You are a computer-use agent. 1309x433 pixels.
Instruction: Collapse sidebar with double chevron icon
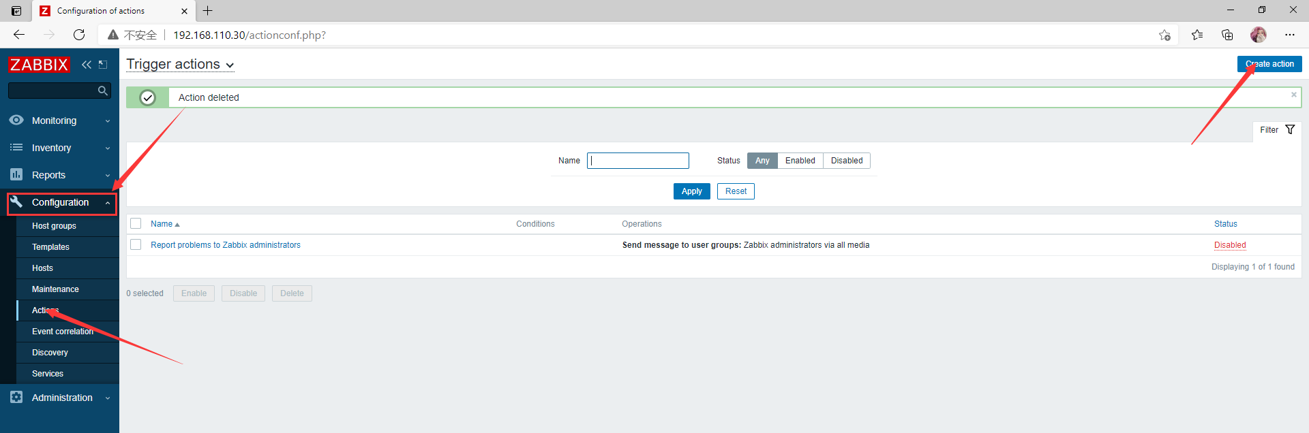point(87,65)
